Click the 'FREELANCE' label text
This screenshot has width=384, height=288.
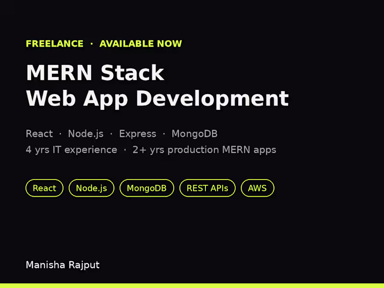pyautogui.click(x=55, y=44)
